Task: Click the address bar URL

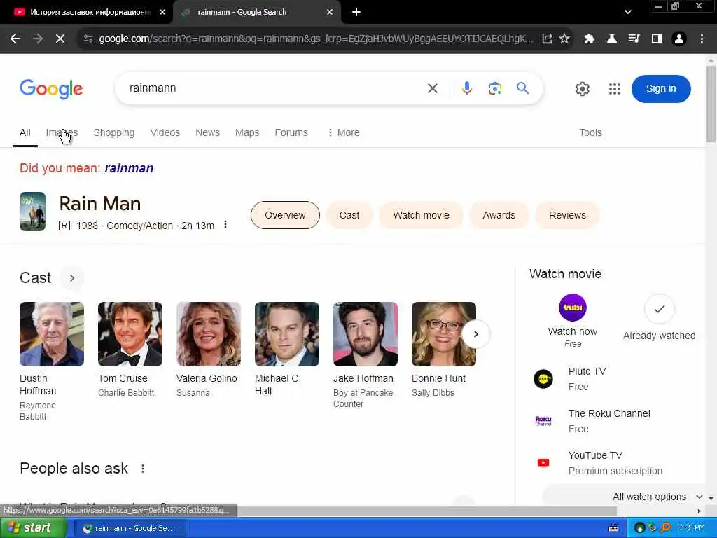Action: pos(316,39)
